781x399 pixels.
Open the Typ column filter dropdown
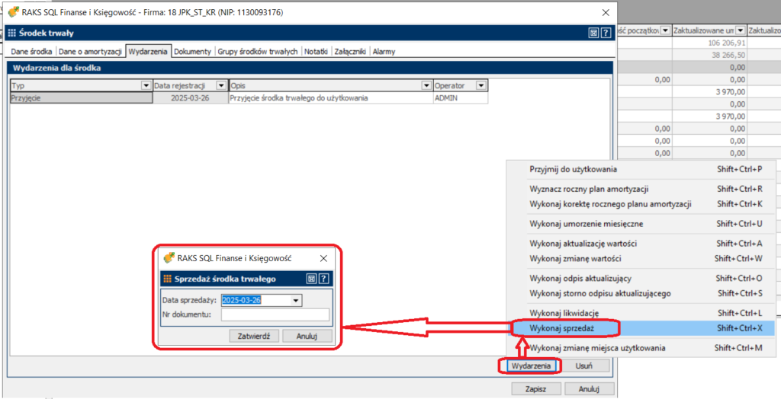click(146, 85)
